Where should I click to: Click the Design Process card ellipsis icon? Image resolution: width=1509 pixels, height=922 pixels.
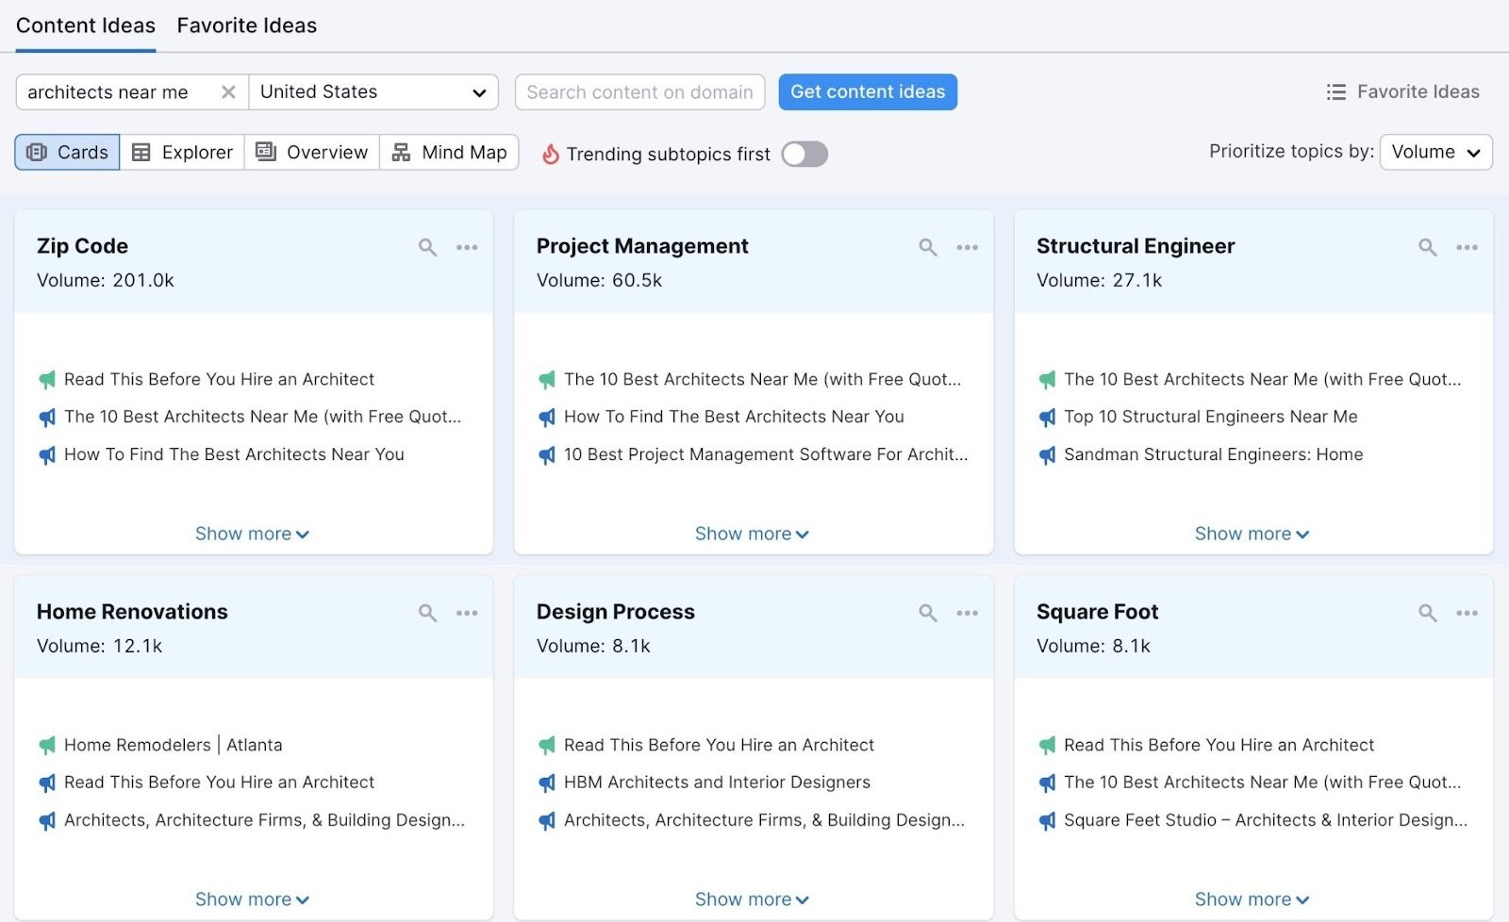(967, 612)
